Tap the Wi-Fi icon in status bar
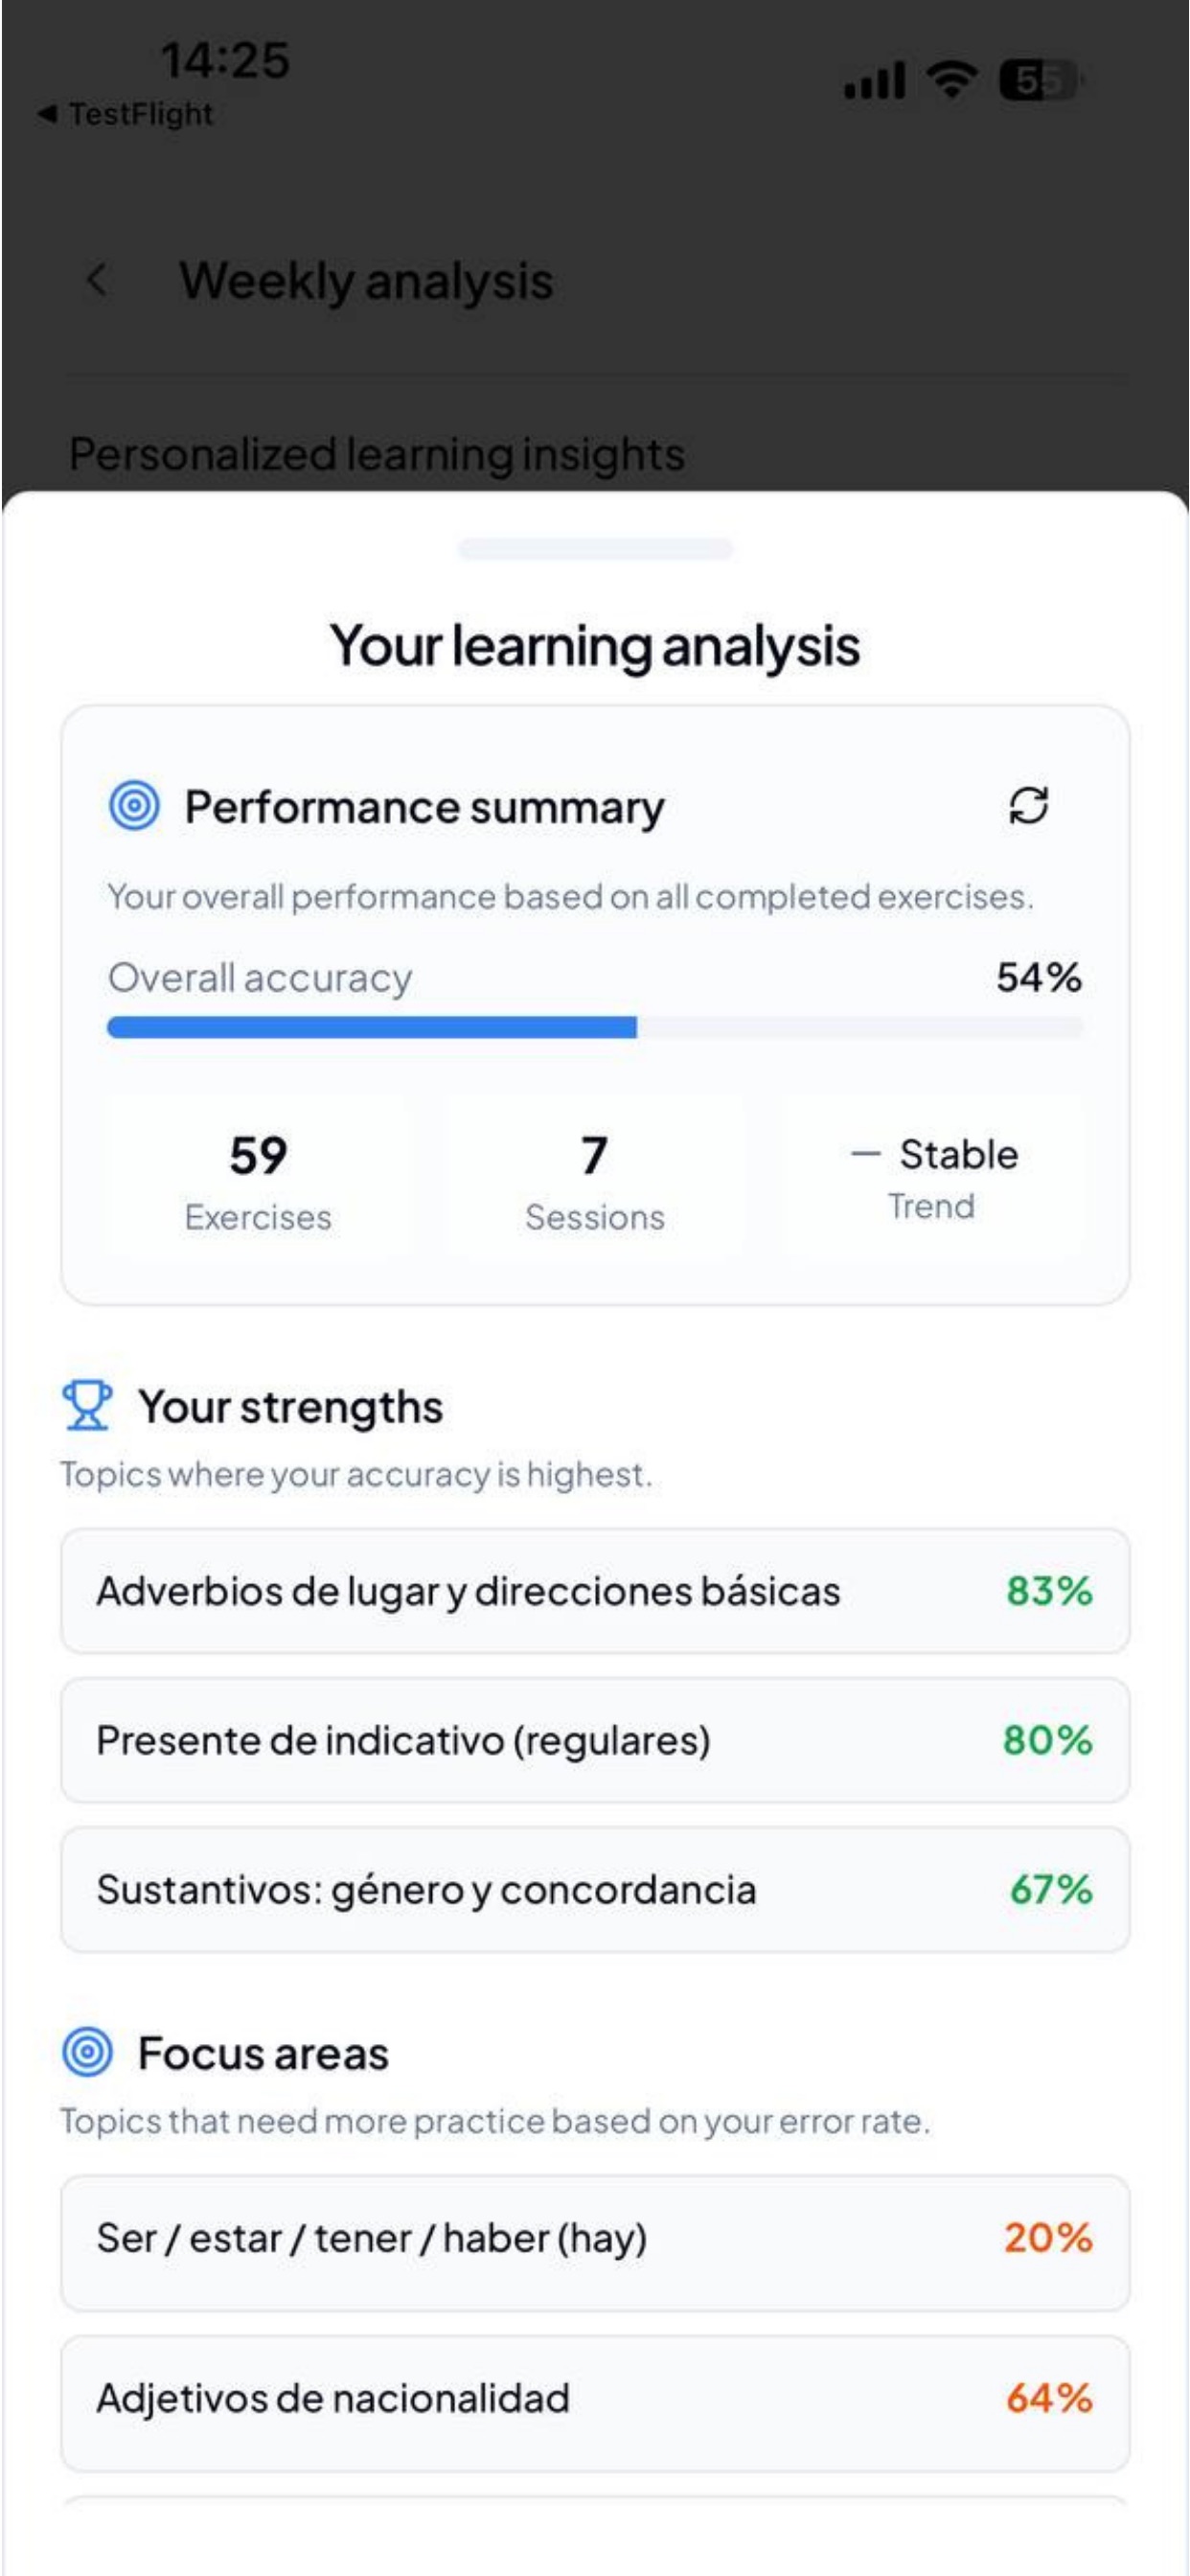1190x2576 pixels. [953, 79]
